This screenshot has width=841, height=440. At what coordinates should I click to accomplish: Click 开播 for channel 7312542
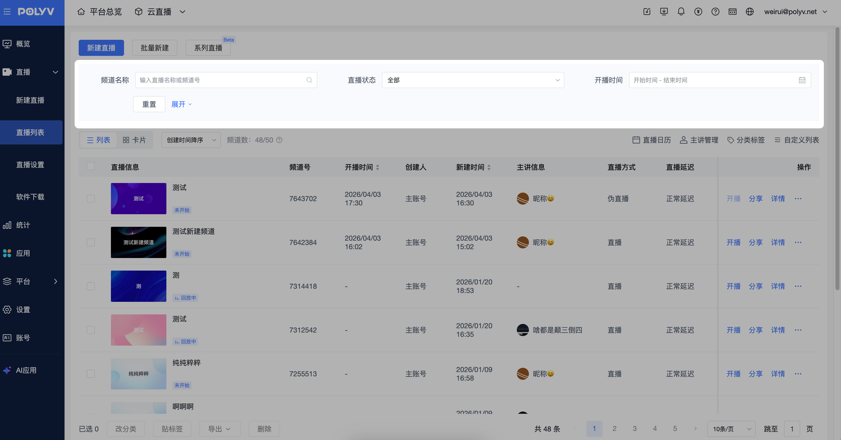click(733, 330)
